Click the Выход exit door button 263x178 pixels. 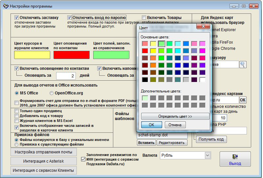(235, 159)
